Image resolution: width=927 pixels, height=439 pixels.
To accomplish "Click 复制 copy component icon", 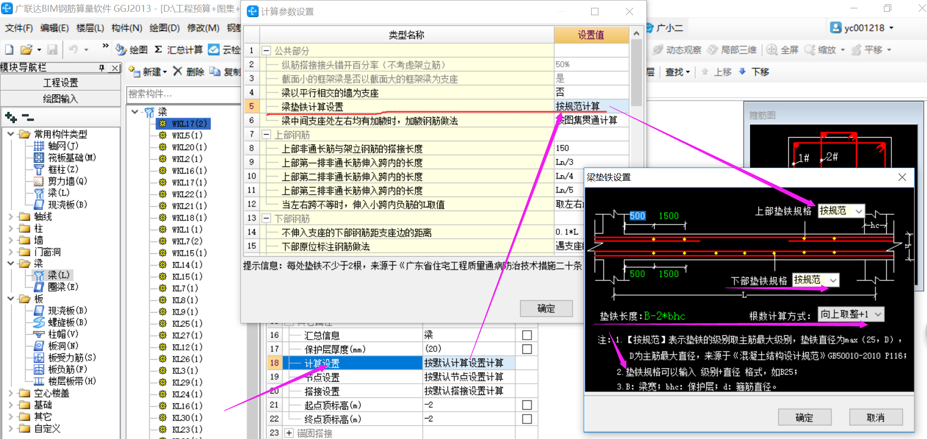I will pyautogui.click(x=225, y=72).
